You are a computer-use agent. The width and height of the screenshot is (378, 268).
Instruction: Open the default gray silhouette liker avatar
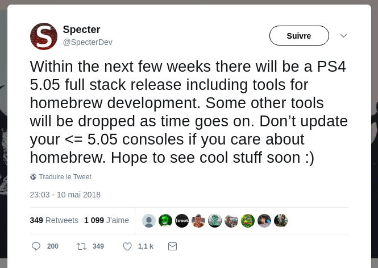[x=149, y=221]
